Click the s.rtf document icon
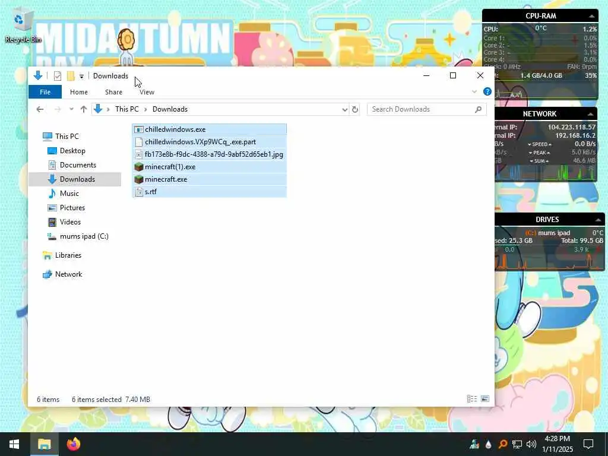The image size is (608, 456). click(x=139, y=192)
